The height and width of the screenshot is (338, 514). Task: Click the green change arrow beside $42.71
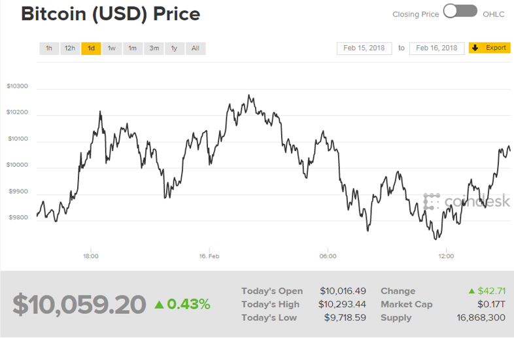pyautogui.click(x=471, y=291)
